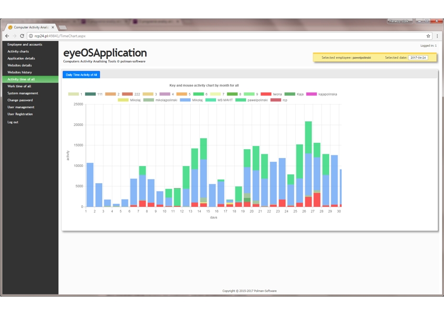Open the Selected date field
This screenshot has height=315, width=444.
click(418, 58)
